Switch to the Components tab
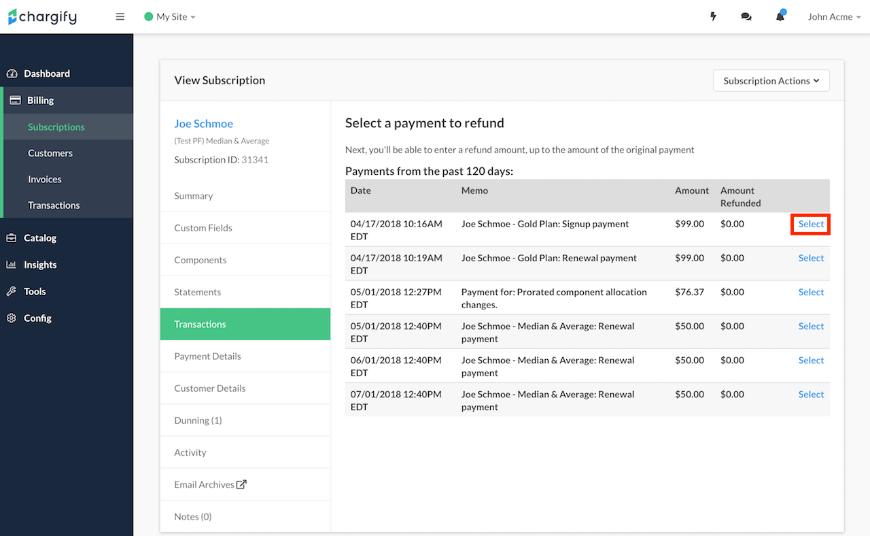 pos(245,260)
